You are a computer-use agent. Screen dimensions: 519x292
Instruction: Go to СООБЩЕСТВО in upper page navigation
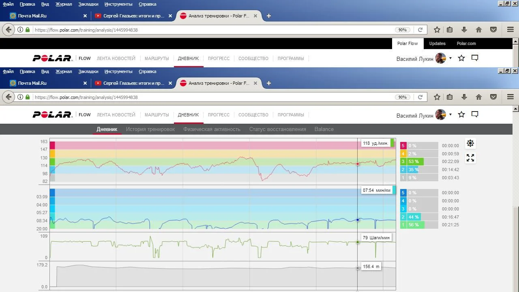pyautogui.click(x=253, y=58)
